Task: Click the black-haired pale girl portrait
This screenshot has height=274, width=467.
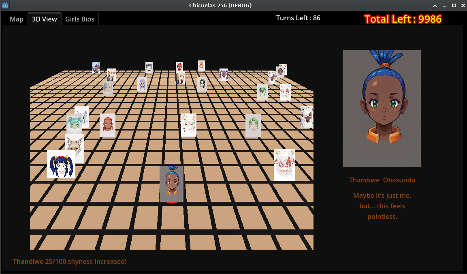Action: point(202,84)
